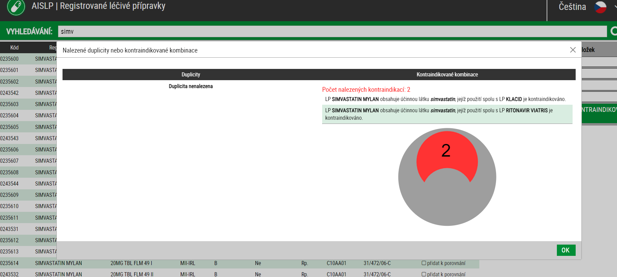
Task: Tick 'přidat k porovnání' for code 0235614
Action: (x=424, y=263)
